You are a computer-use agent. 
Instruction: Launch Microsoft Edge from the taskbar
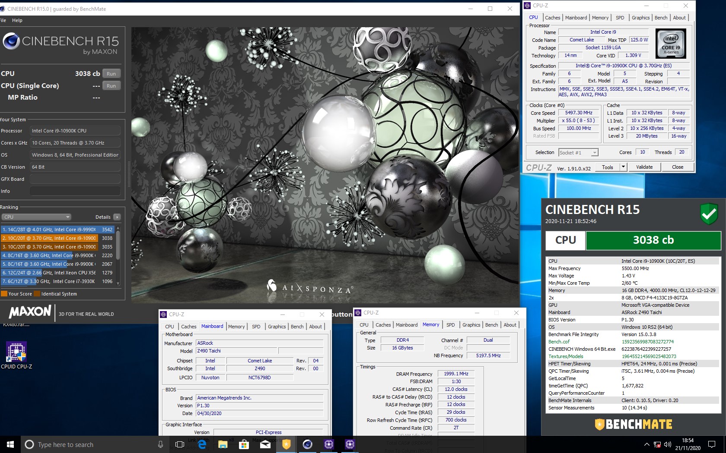pos(201,444)
